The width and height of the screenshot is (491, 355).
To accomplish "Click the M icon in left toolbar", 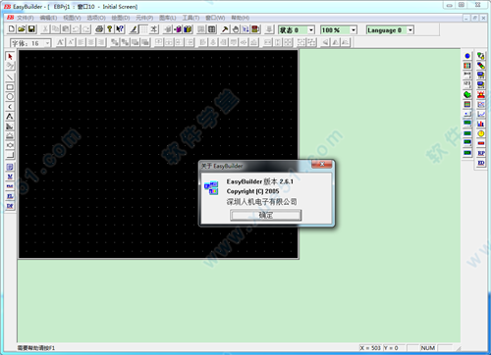I will click(x=10, y=177).
